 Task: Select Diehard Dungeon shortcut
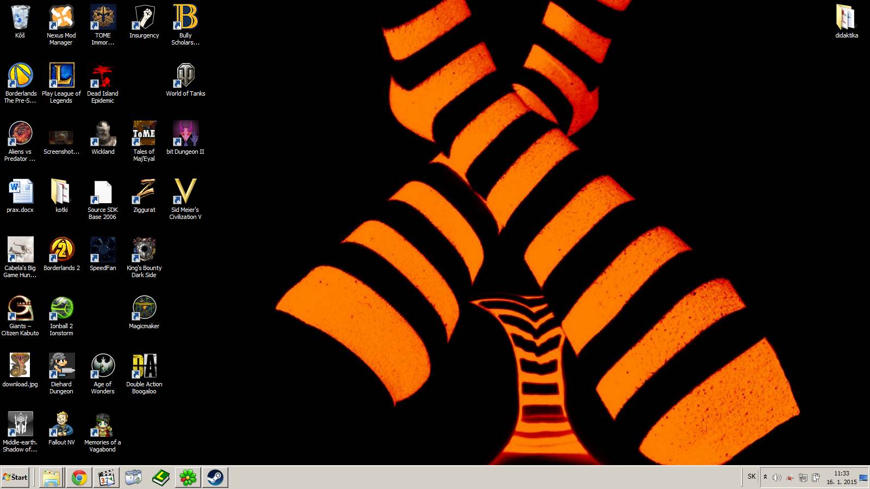click(x=61, y=374)
